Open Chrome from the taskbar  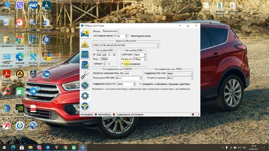65,147
